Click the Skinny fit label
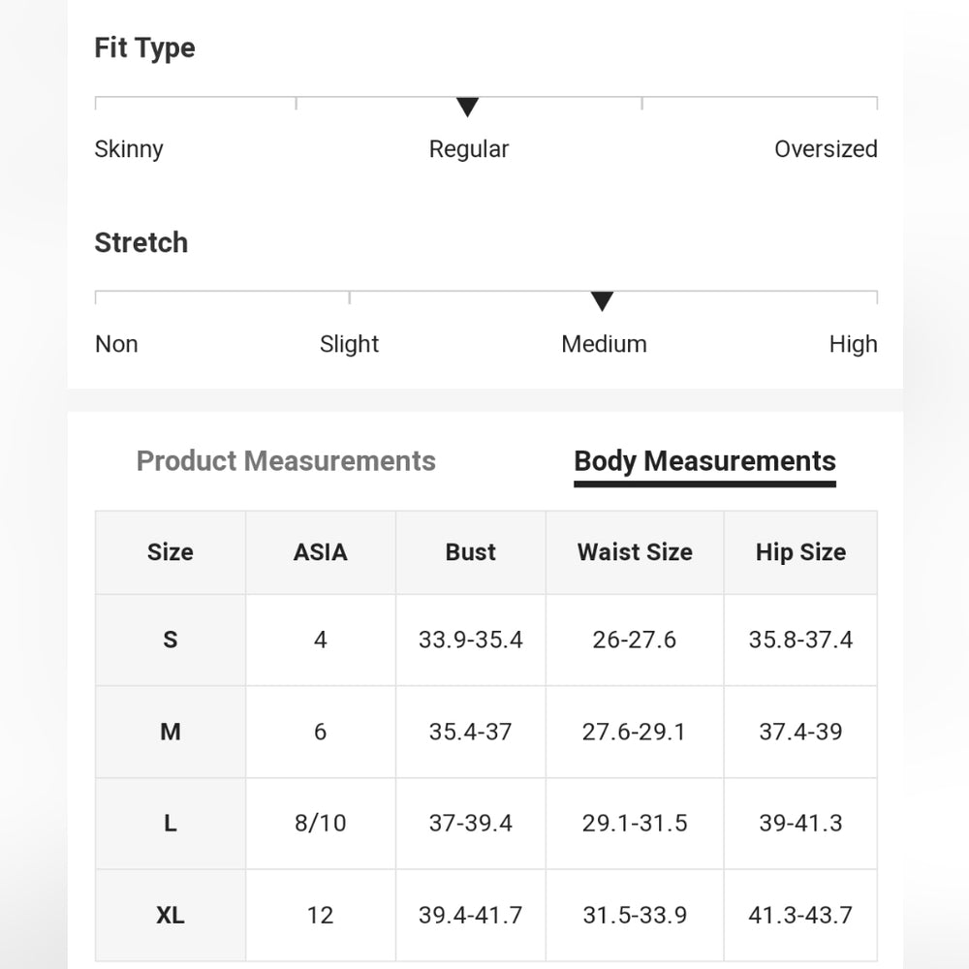The image size is (969, 969). (129, 149)
